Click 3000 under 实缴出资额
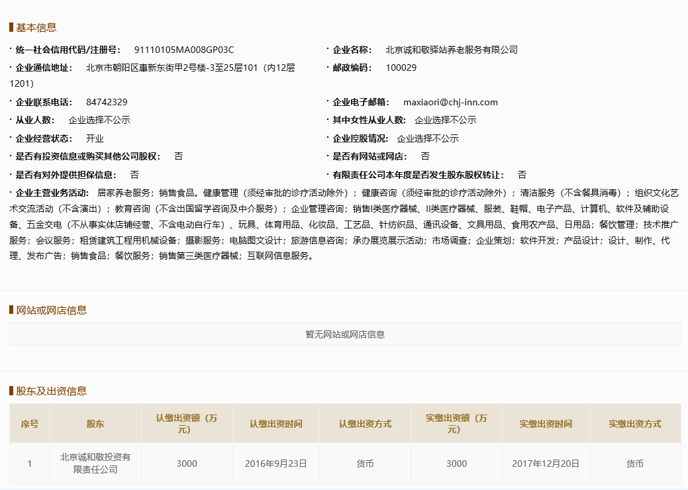This screenshot has height=490, width=688. [x=456, y=464]
